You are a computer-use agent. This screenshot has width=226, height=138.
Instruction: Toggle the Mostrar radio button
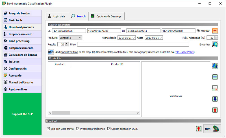point(198,31)
